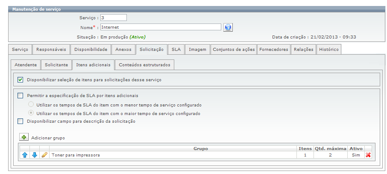Delete Toner para impressora with red X

click(x=368, y=155)
